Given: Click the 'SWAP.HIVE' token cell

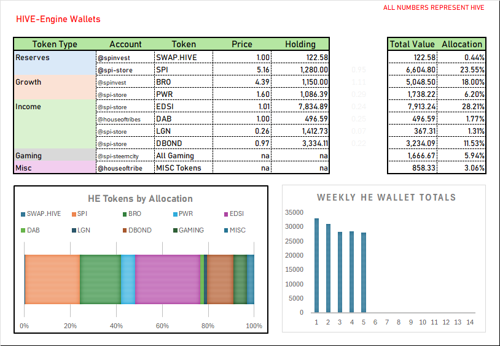Looking at the screenshot, I should click(x=184, y=57).
